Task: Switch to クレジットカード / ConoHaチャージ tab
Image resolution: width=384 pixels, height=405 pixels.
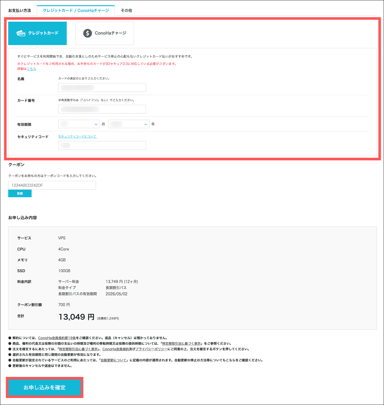Action: point(76,11)
